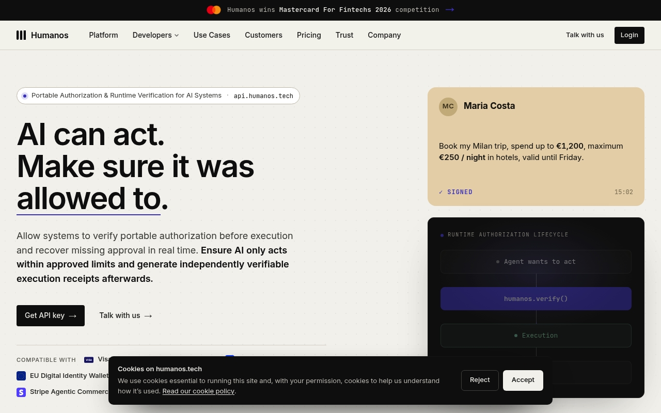Click the Humanos wordmark in the header
The width and height of the screenshot is (661, 413).
click(x=50, y=35)
